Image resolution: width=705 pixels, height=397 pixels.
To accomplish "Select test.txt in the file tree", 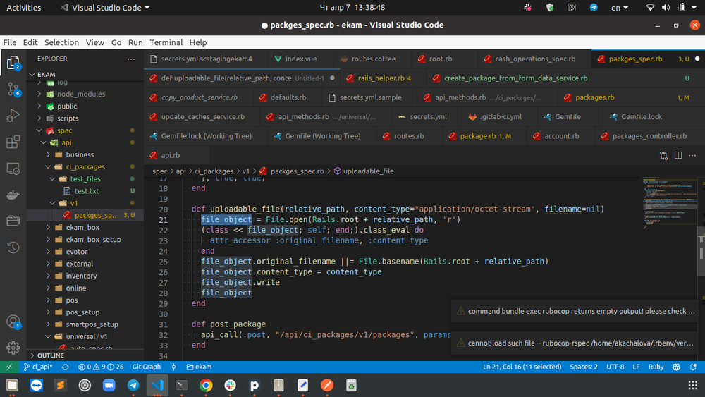I will pyautogui.click(x=87, y=191).
